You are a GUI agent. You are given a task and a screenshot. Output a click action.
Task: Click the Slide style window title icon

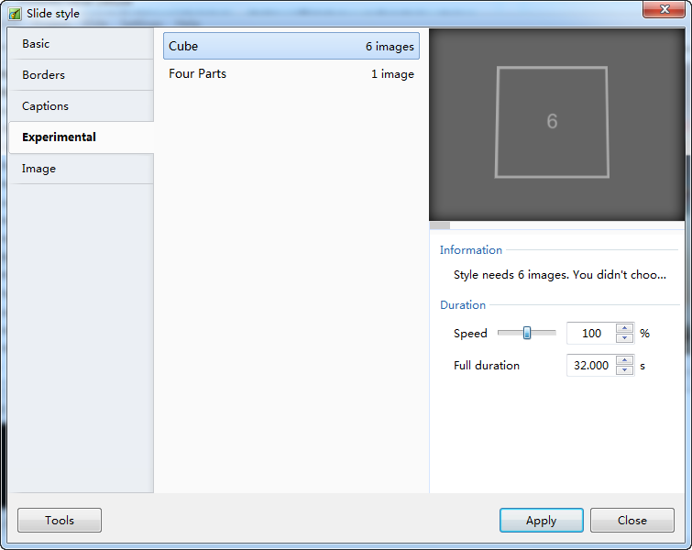point(15,14)
